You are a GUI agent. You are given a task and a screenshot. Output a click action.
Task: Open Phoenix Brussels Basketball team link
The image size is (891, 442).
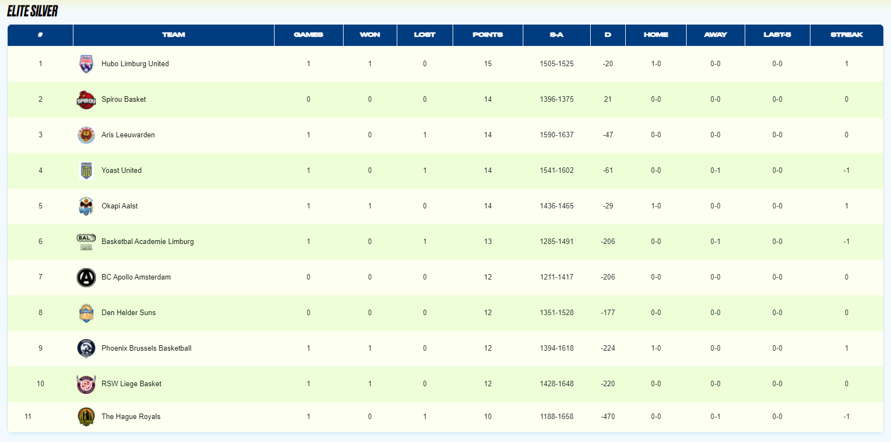pos(146,348)
